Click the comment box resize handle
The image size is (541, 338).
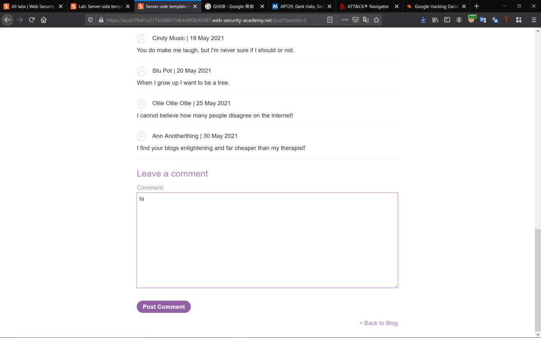(395, 285)
